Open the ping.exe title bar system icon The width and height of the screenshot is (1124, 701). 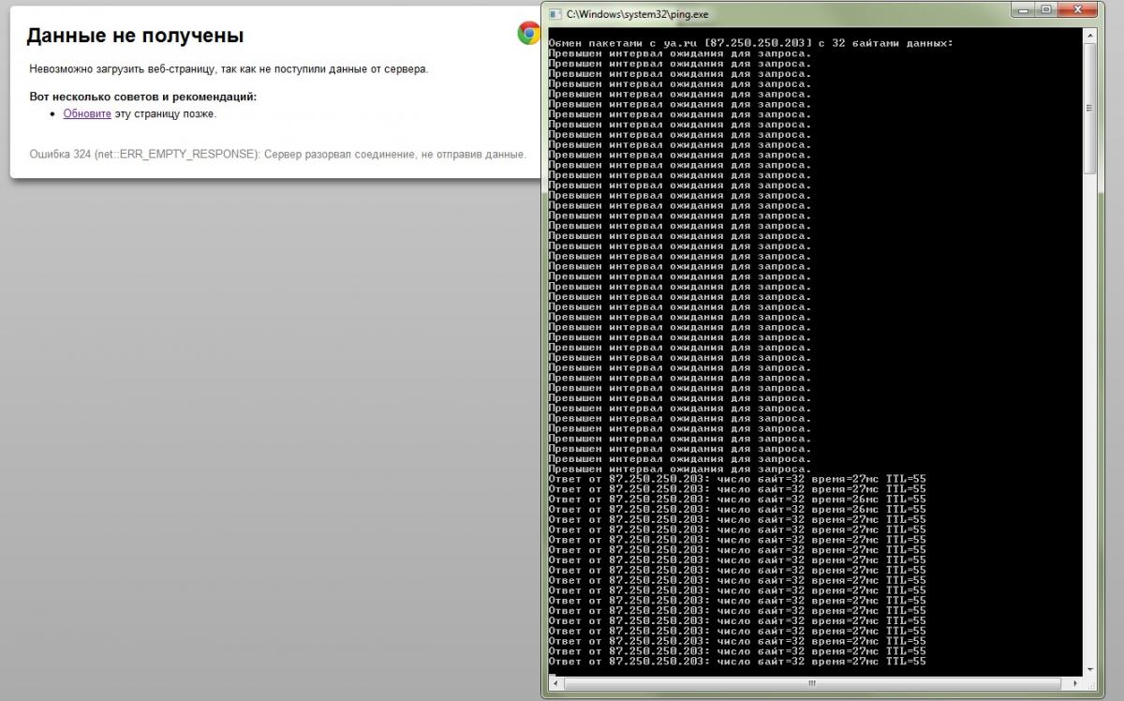click(555, 13)
